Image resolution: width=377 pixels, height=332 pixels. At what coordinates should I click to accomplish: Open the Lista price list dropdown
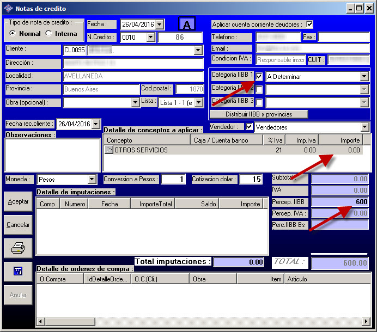point(198,102)
